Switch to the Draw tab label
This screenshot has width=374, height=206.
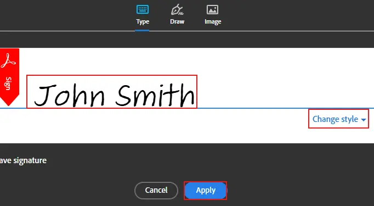pos(177,21)
